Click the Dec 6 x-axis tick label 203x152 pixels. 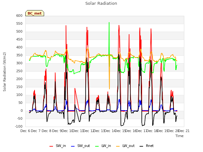click(x=25, y=131)
